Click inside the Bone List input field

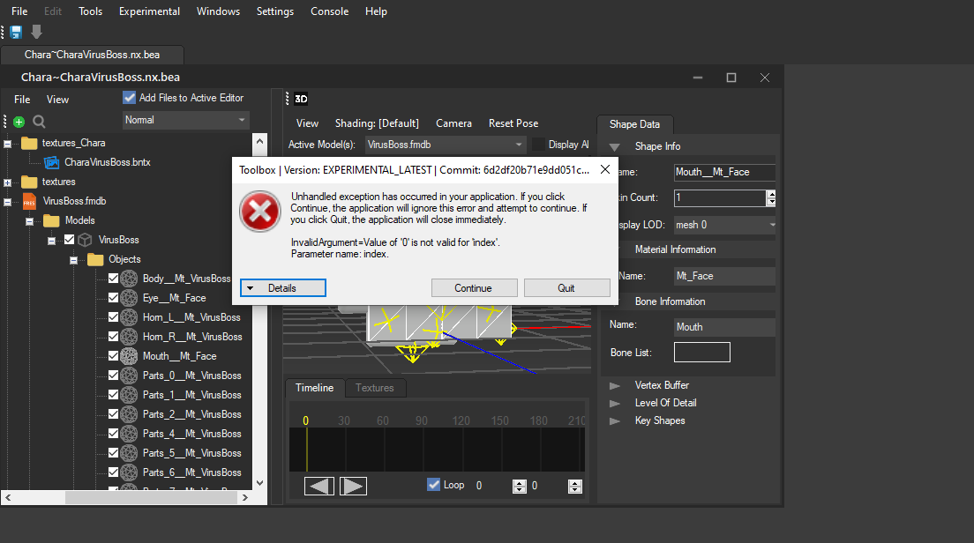[701, 352]
